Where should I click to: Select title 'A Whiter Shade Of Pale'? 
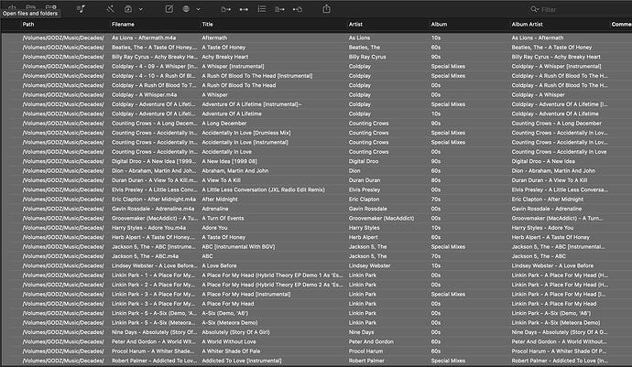(x=231, y=351)
